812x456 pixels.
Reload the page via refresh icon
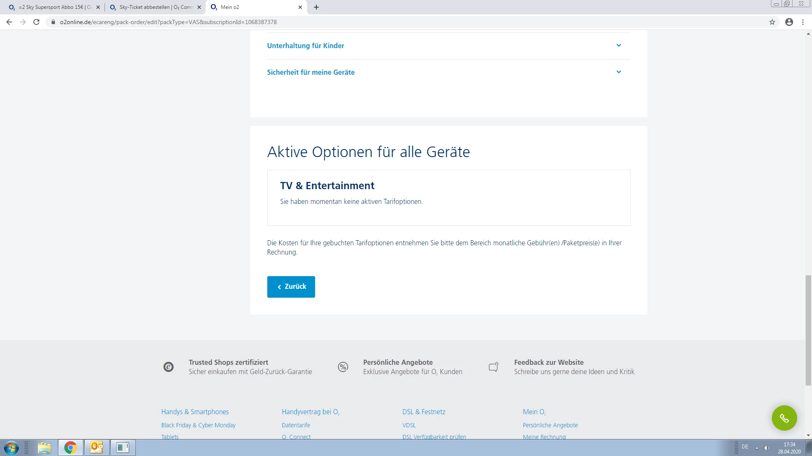point(36,22)
